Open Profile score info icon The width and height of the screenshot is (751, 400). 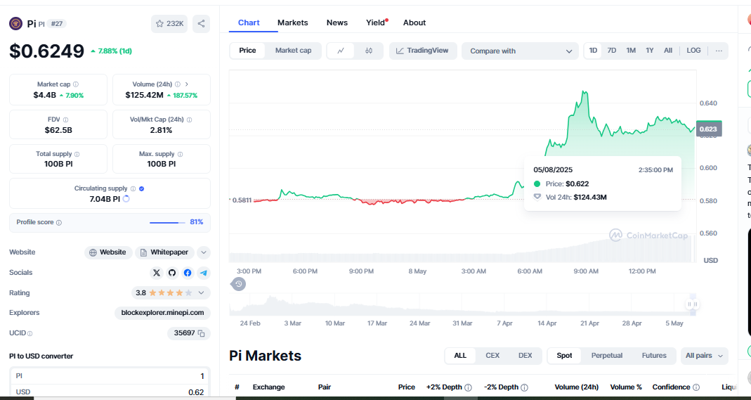(x=59, y=223)
